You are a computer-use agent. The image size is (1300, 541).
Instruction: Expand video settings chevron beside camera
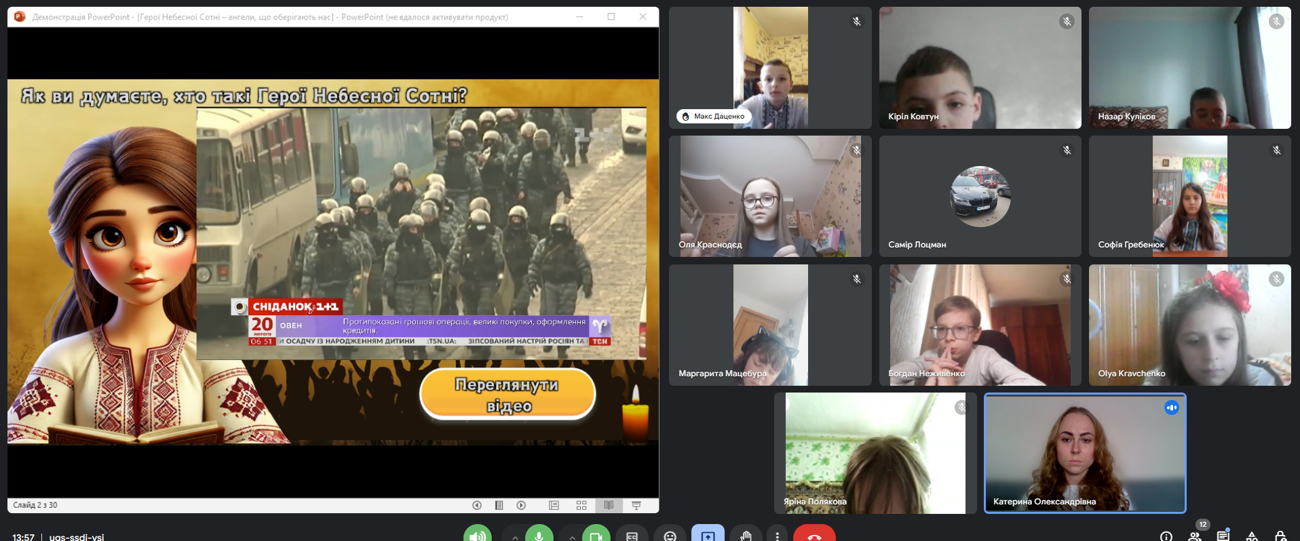573,537
